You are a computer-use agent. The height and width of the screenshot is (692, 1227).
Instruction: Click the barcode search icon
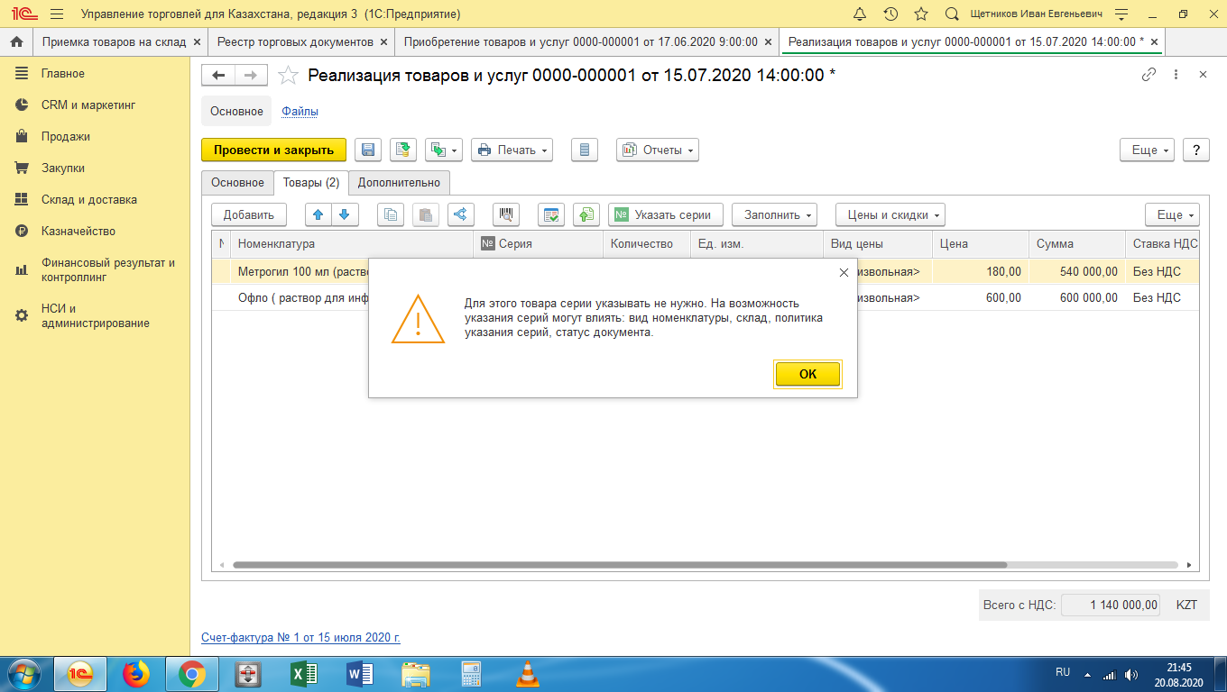(506, 214)
